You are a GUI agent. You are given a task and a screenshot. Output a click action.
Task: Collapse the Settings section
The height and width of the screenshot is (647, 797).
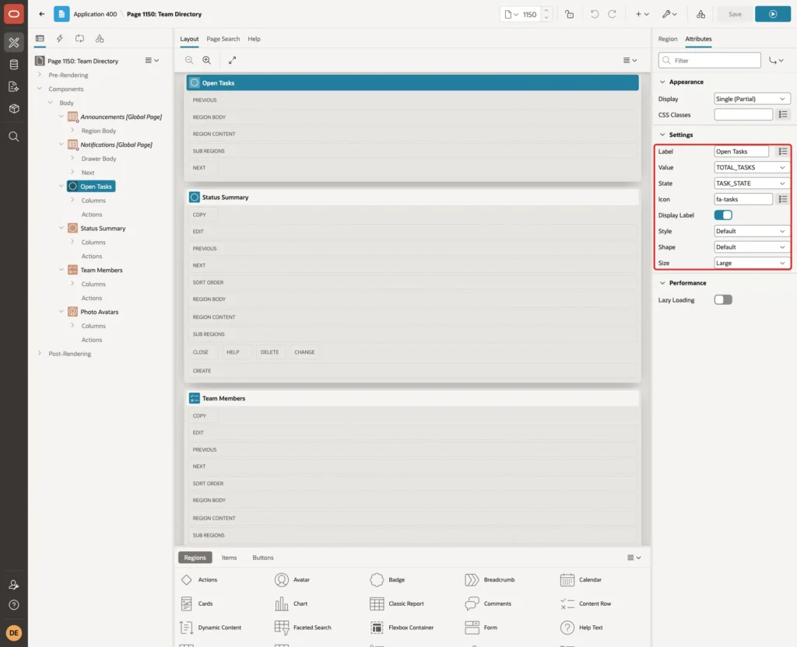coord(662,135)
